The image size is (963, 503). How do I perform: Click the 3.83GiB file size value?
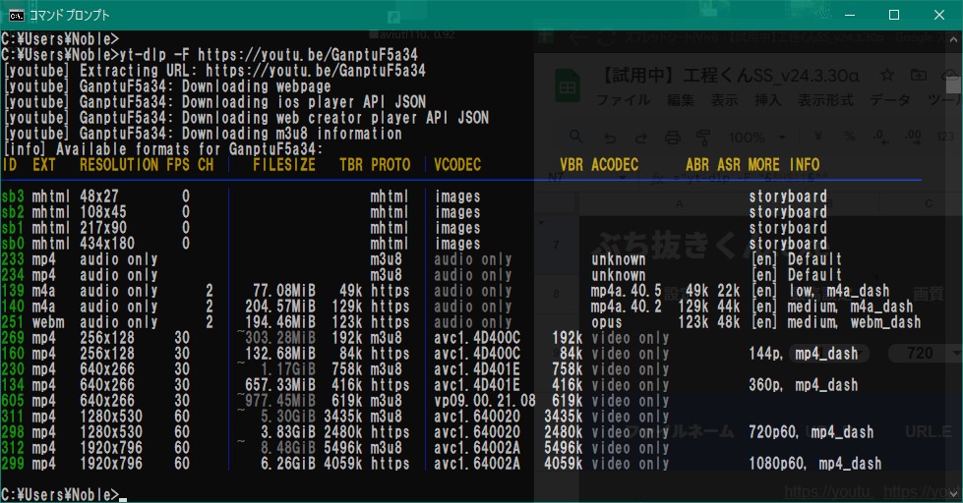288,432
